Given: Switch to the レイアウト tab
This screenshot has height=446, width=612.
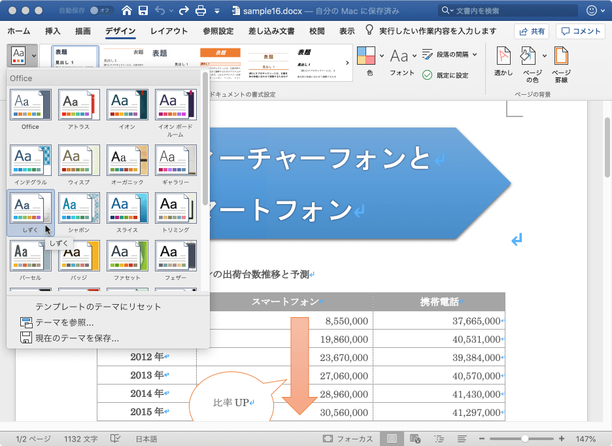Looking at the screenshot, I should click(x=169, y=31).
